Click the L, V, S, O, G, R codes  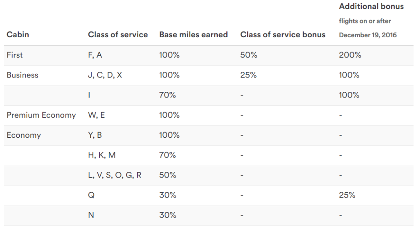coord(115,175)
